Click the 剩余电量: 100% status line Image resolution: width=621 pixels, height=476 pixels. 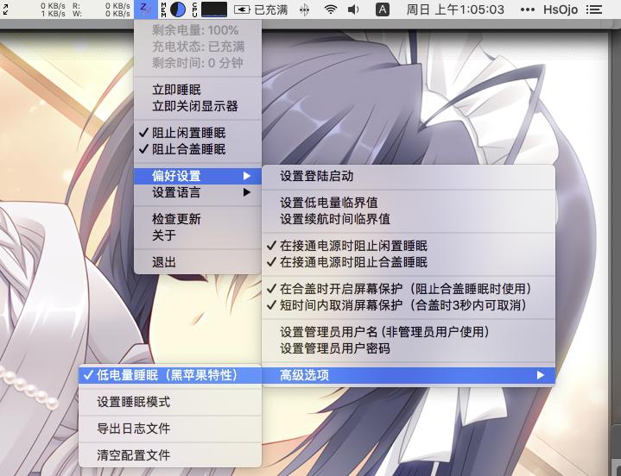[198, 30]
